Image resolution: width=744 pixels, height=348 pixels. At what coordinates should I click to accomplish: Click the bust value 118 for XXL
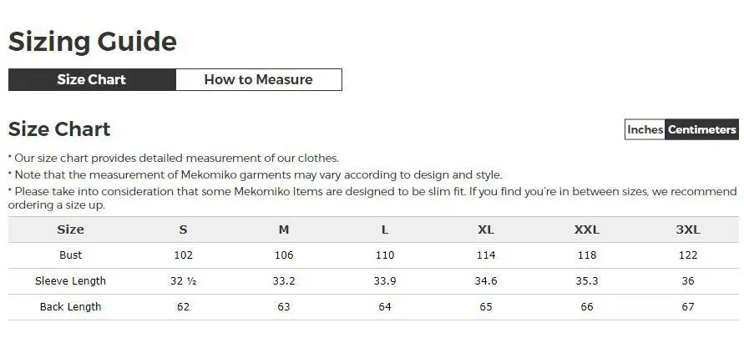point(587,255)
